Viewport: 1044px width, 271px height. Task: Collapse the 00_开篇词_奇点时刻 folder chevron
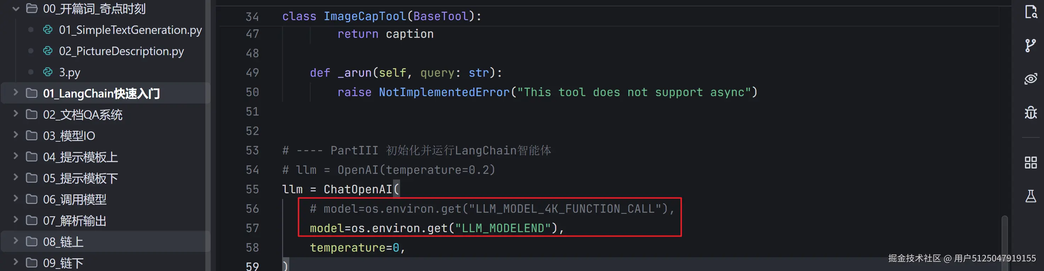[16, 8]
